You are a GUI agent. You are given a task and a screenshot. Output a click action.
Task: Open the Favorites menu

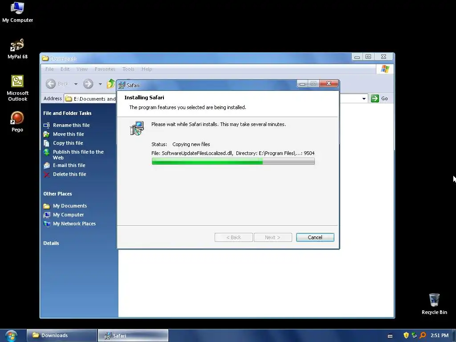[x=105, y=69]
